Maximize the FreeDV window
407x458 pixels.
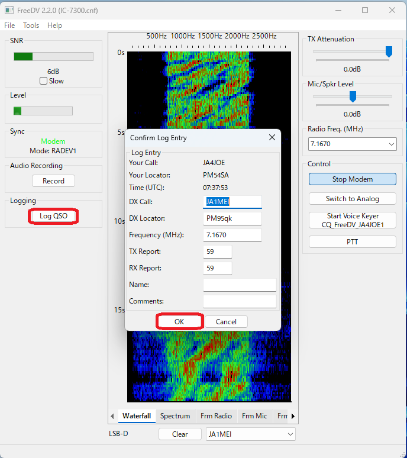[x=364, y=10]
